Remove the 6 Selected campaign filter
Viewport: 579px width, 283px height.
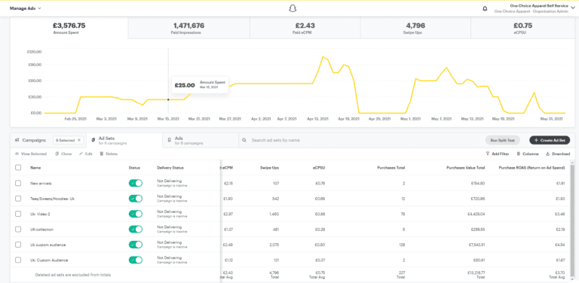pyautogui.click(x=79, y=141)
